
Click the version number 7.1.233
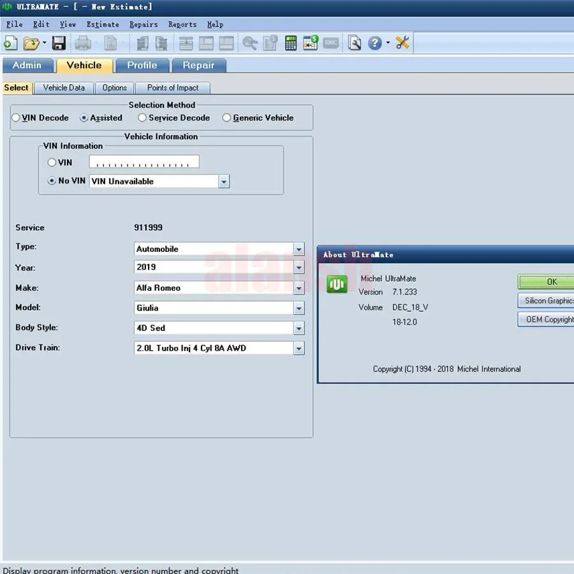pyautogui.click(x=404, y=292)
